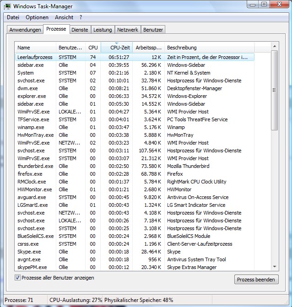Select WmiPrvSE.exe with 21.312 K memory
The height and width of the screenshot is (307, 292).
[135, 158]
